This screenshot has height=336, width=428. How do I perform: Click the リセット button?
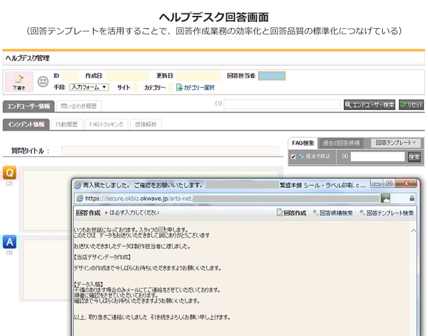pos(411,104)
